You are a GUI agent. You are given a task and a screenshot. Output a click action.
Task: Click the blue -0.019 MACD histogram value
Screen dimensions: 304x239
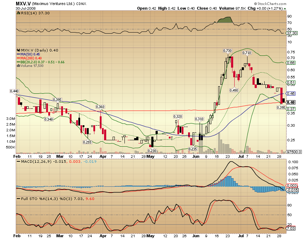click(x=90, y=161)
